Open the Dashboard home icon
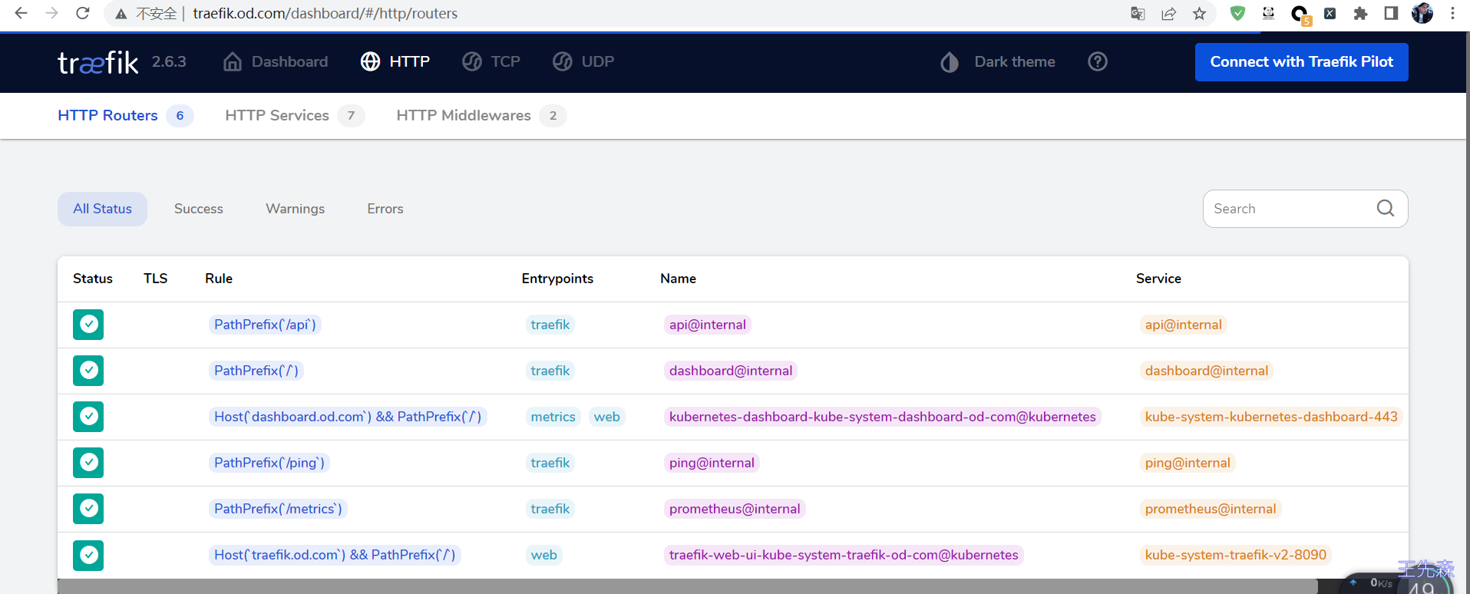Screen dimensions: 1470x594 click(x=233, y=61)
